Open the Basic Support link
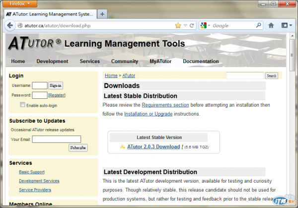The width and height of the screenshot is (298, 208). (x=32, y=172)
